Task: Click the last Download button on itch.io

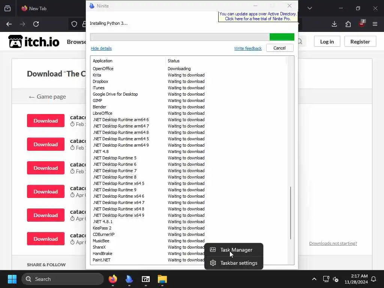Action: click(46, 238)
